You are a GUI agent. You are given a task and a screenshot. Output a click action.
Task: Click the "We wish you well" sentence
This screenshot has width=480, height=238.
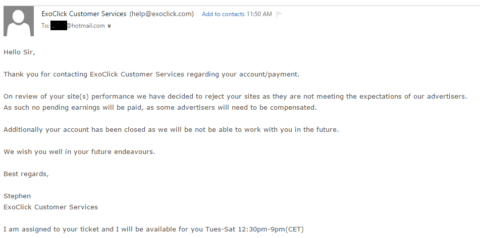pyautogui.click(x=79, y=151)
